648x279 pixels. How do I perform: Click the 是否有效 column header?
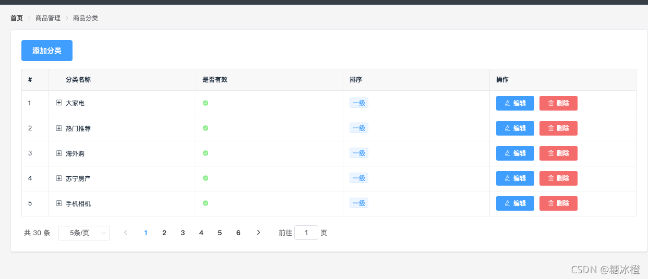pos(215,80)
